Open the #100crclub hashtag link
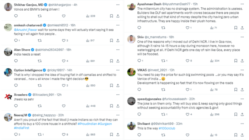Viewport: 249px width, 140px height. (167, 128)
